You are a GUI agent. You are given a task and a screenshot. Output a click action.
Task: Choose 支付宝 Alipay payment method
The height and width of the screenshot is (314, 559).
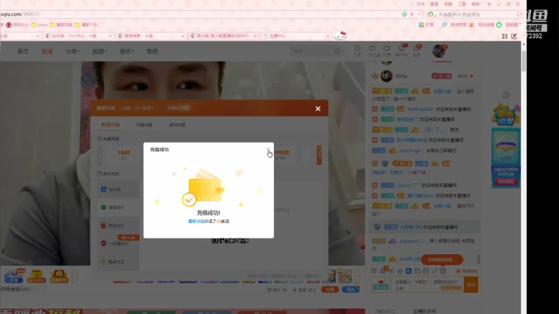tap(118, 190)
